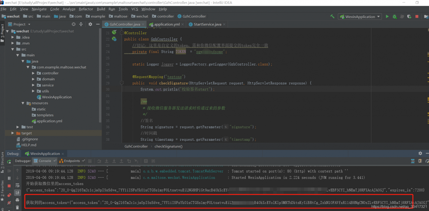Expand the service package

[x=34, y=85]
